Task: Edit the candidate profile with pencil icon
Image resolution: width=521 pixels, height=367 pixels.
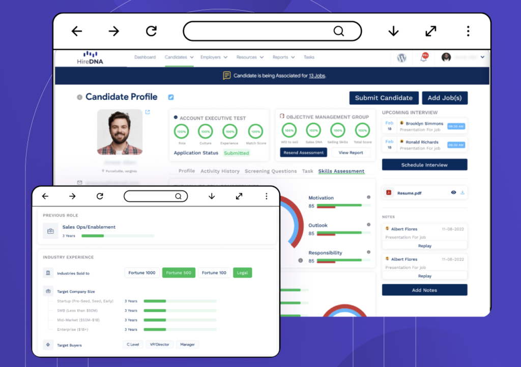Action: coord(171,97)
